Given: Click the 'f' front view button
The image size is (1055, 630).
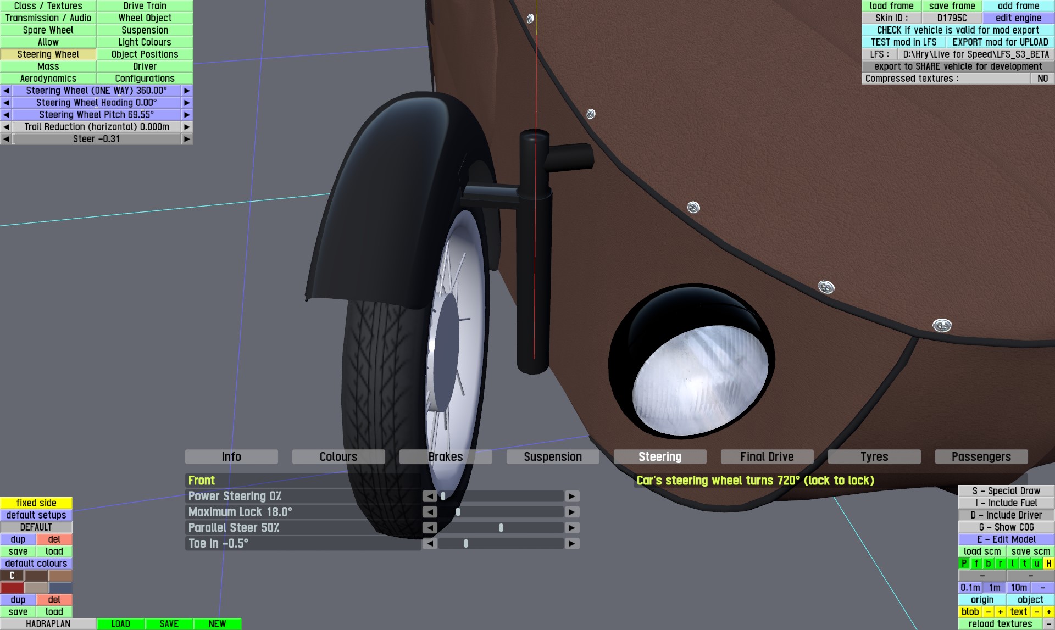Looking at the screenshot, I should (x=976, y=564).
